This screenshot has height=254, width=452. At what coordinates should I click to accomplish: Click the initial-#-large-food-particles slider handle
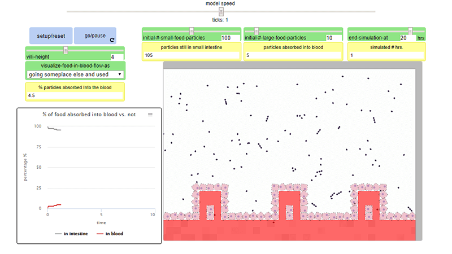coord(256,30)
